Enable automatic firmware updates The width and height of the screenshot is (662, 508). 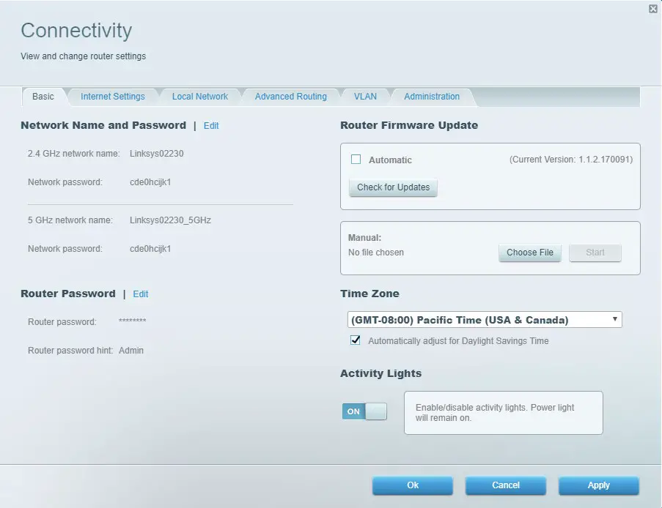355,159
